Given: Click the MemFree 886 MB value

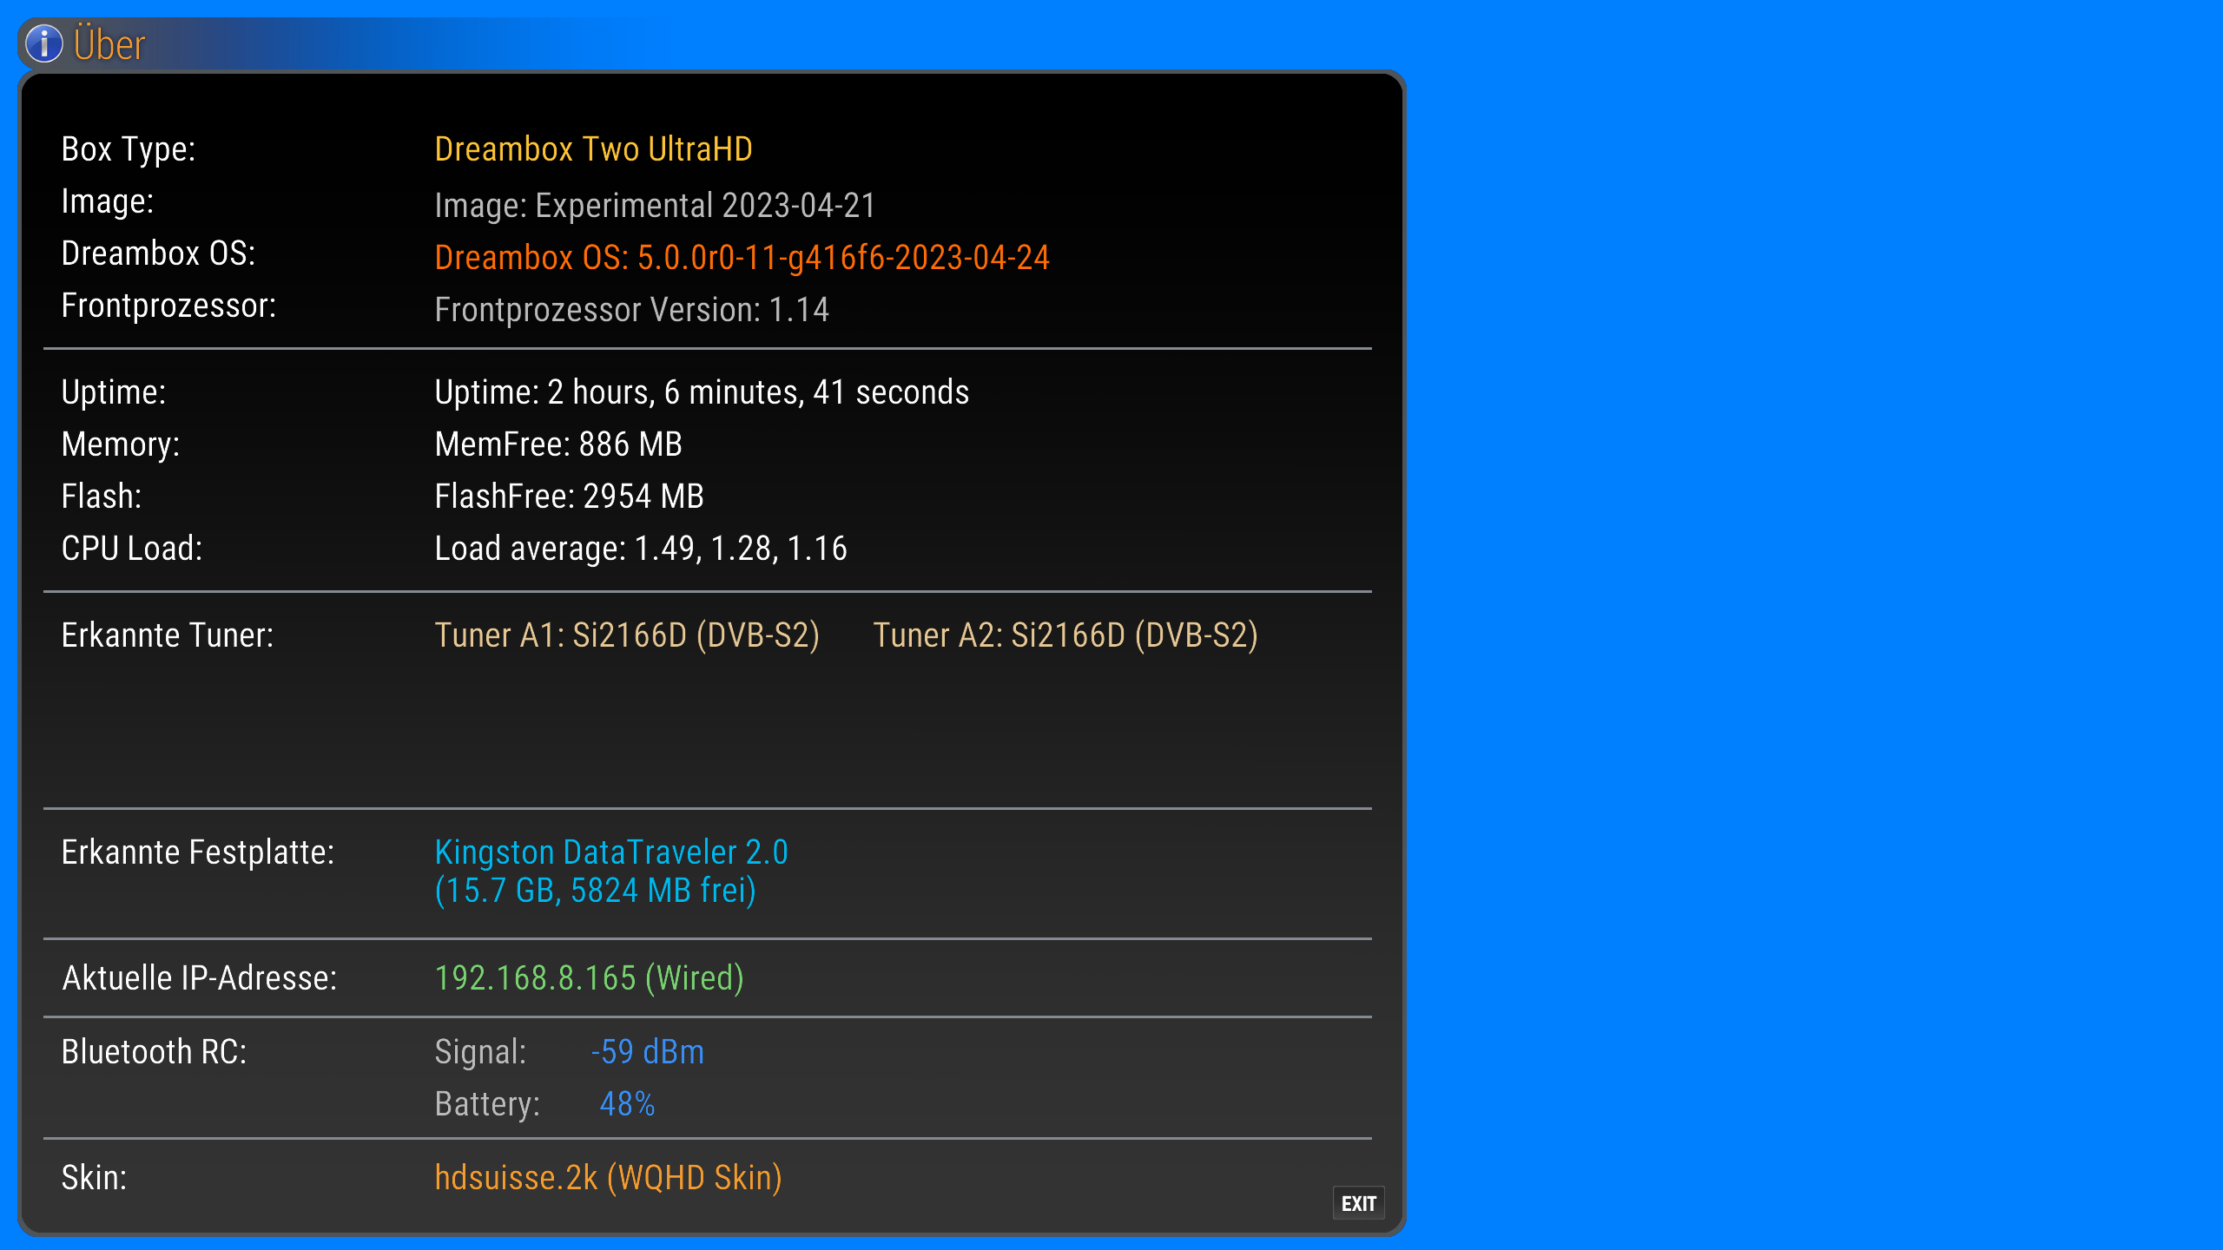Looking at the screenshot, I should tap(557, 444).
